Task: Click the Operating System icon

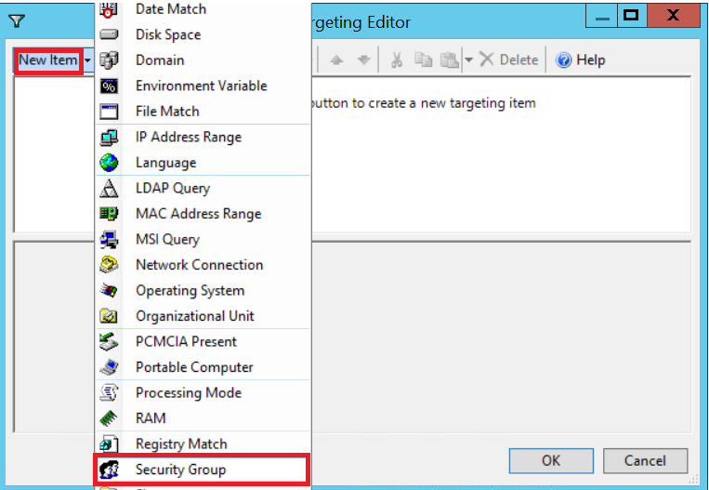Action: (109, 290)
